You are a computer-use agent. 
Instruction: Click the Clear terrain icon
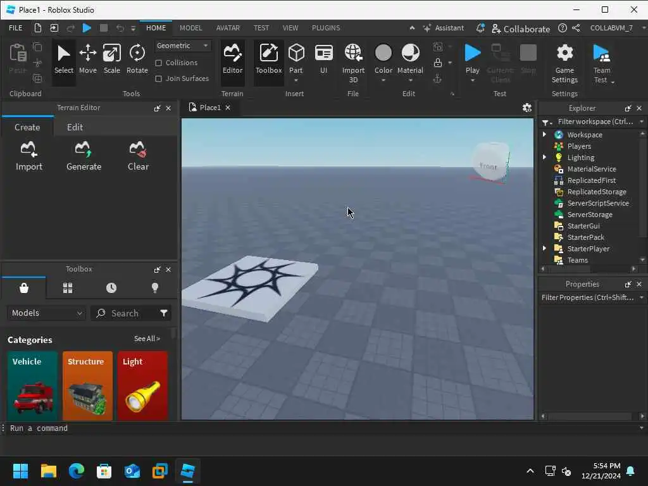tap(138, 149)
